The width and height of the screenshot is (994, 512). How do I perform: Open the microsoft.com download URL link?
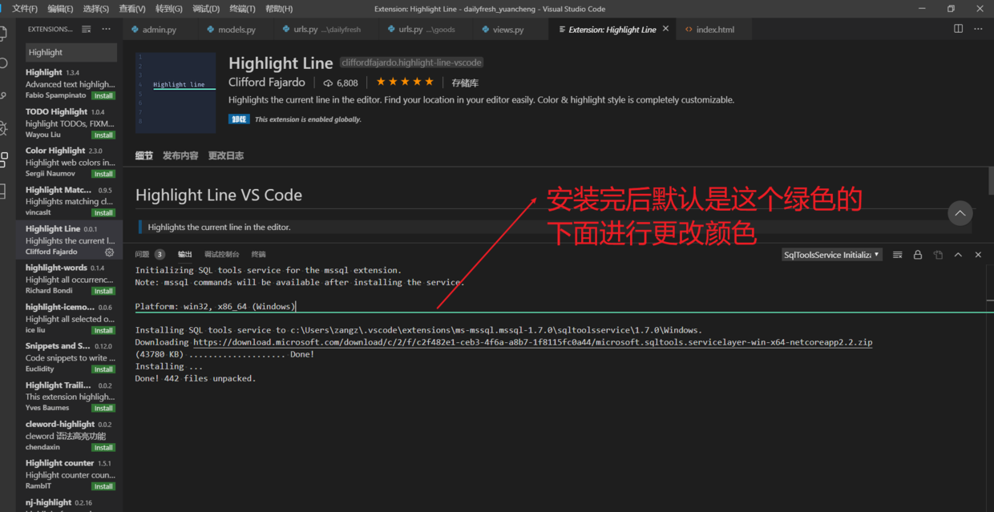(x=532, y=342)
